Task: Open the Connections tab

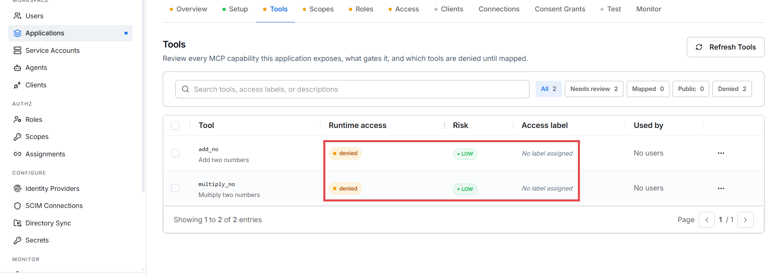Action: point(499,9)
